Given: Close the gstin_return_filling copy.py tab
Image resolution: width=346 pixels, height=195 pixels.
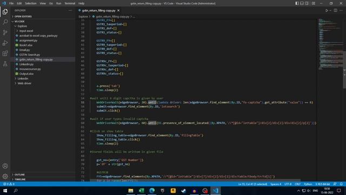Looking at the screenshot, I should (x=118, y=10).
